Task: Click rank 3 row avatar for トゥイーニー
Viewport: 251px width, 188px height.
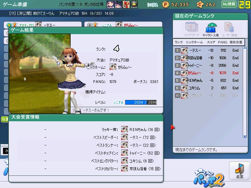Action: (184, 65)
